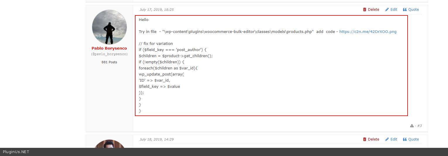Image resolution: width=448 pixels, height=156 pixels.
Task: Click the quotation marks icon for July 18 post
Action: 405,139
